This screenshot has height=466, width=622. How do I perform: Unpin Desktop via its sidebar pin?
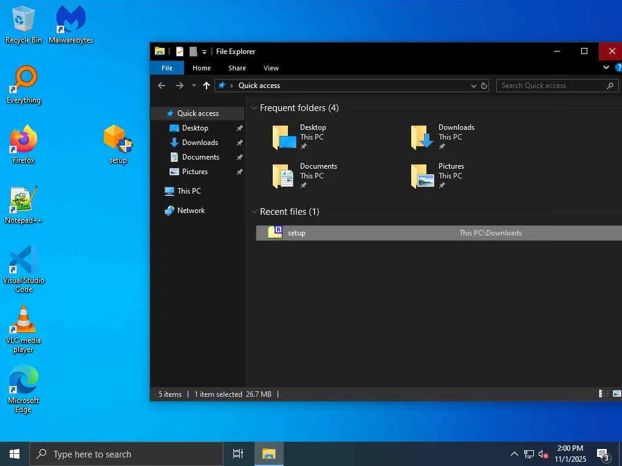pos(239,128)
